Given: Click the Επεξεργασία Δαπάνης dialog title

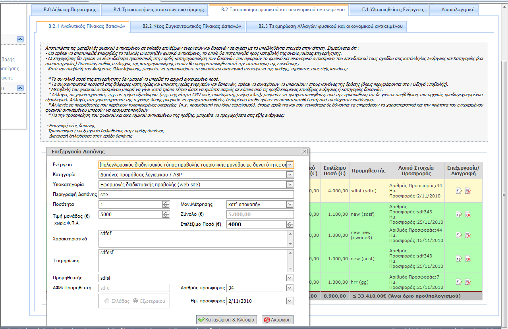Looking at the screenshot, I should (x=78, y=152).
